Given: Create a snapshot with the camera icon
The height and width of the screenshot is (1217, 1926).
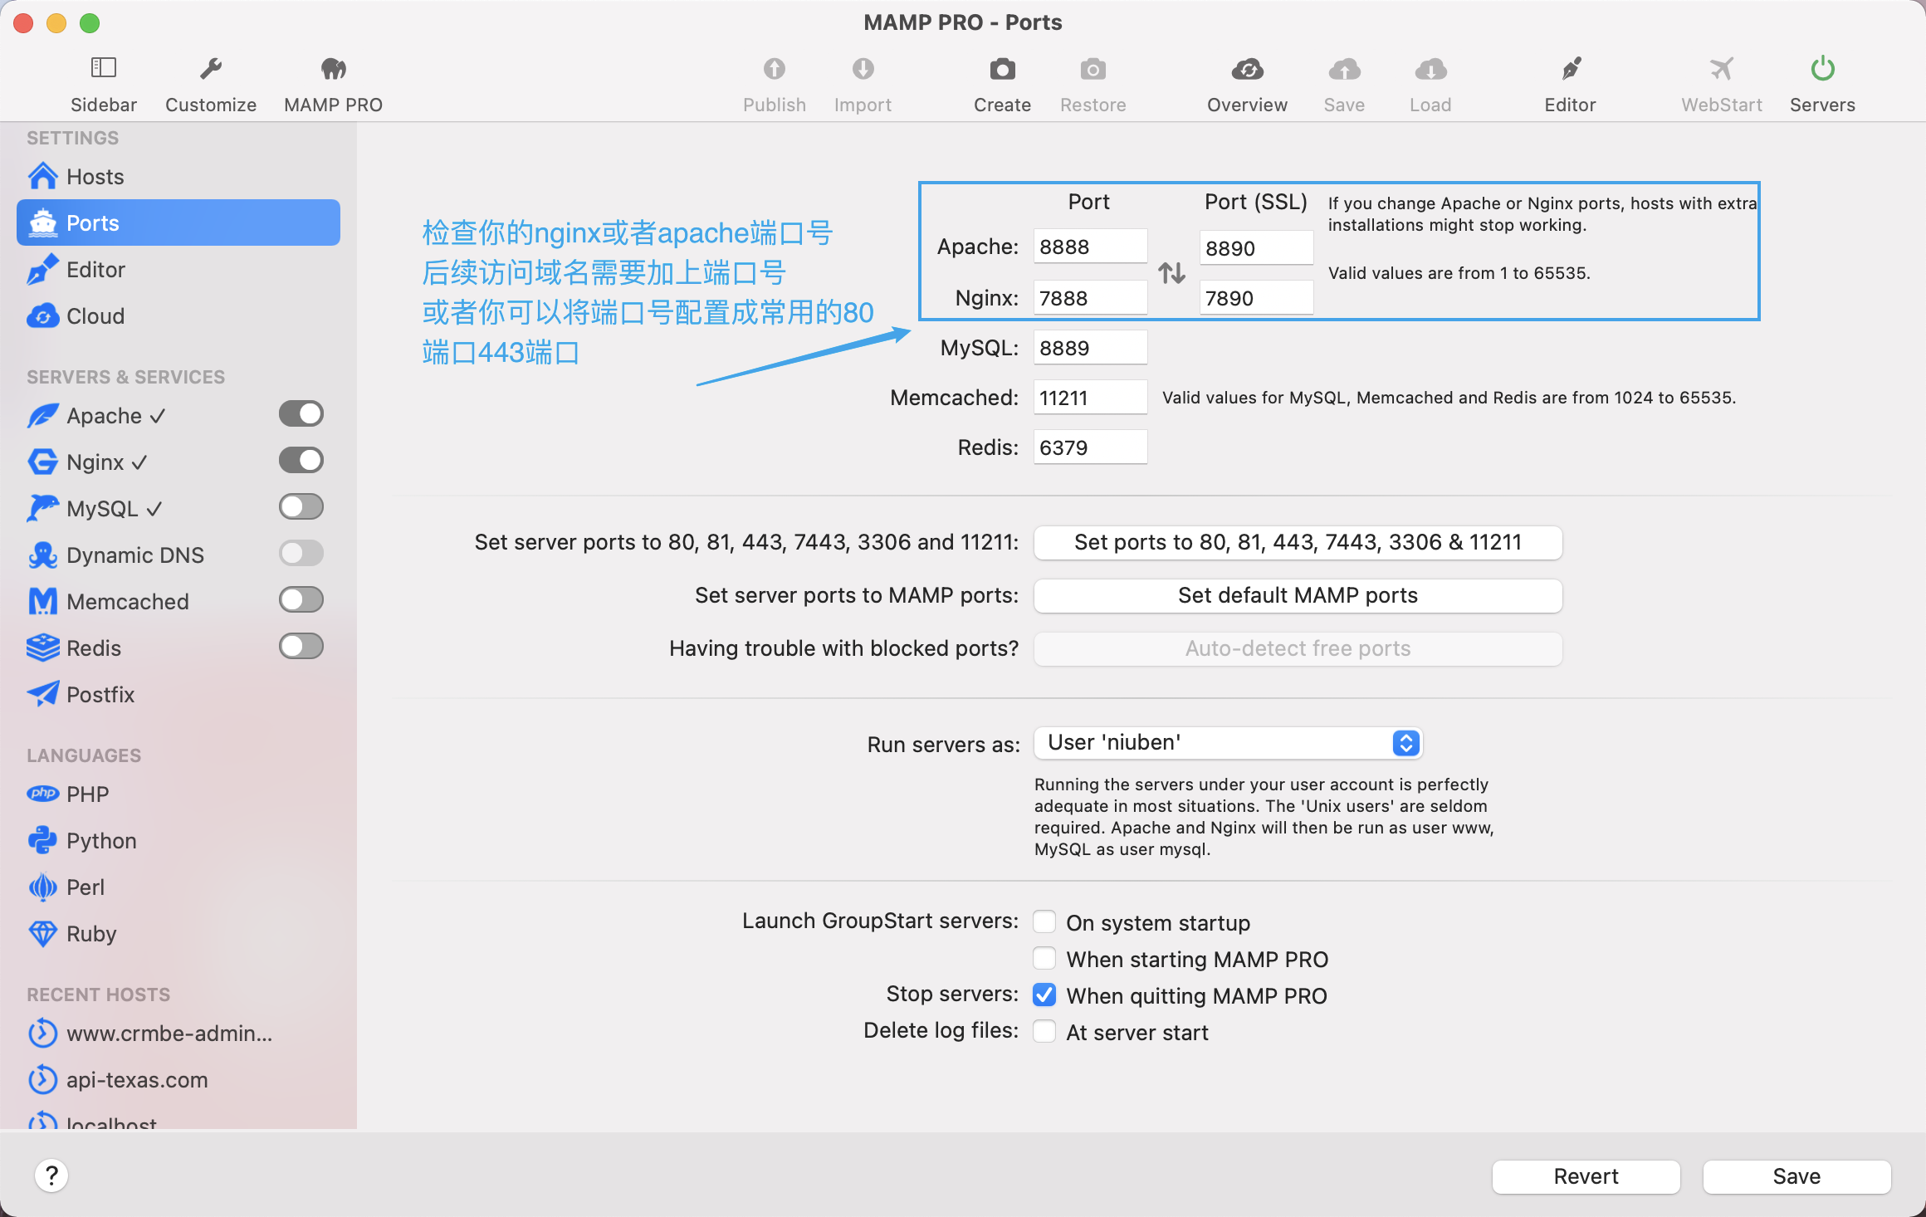Looking at the screenshot, I should [1002, 68].
